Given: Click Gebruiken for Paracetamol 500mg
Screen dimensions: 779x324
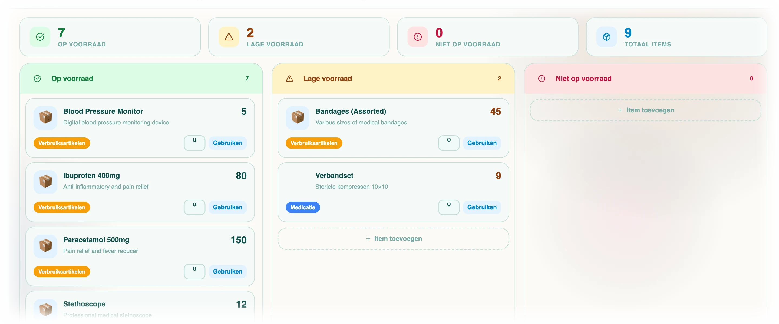Looking at the screenshot, I should pos(227,271).
